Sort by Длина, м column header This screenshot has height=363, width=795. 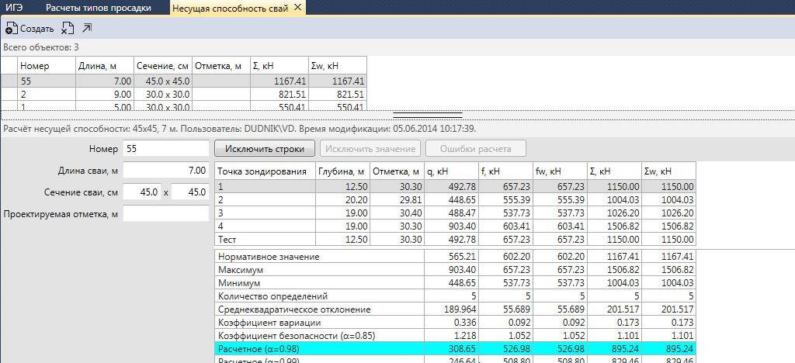[104, 66]
